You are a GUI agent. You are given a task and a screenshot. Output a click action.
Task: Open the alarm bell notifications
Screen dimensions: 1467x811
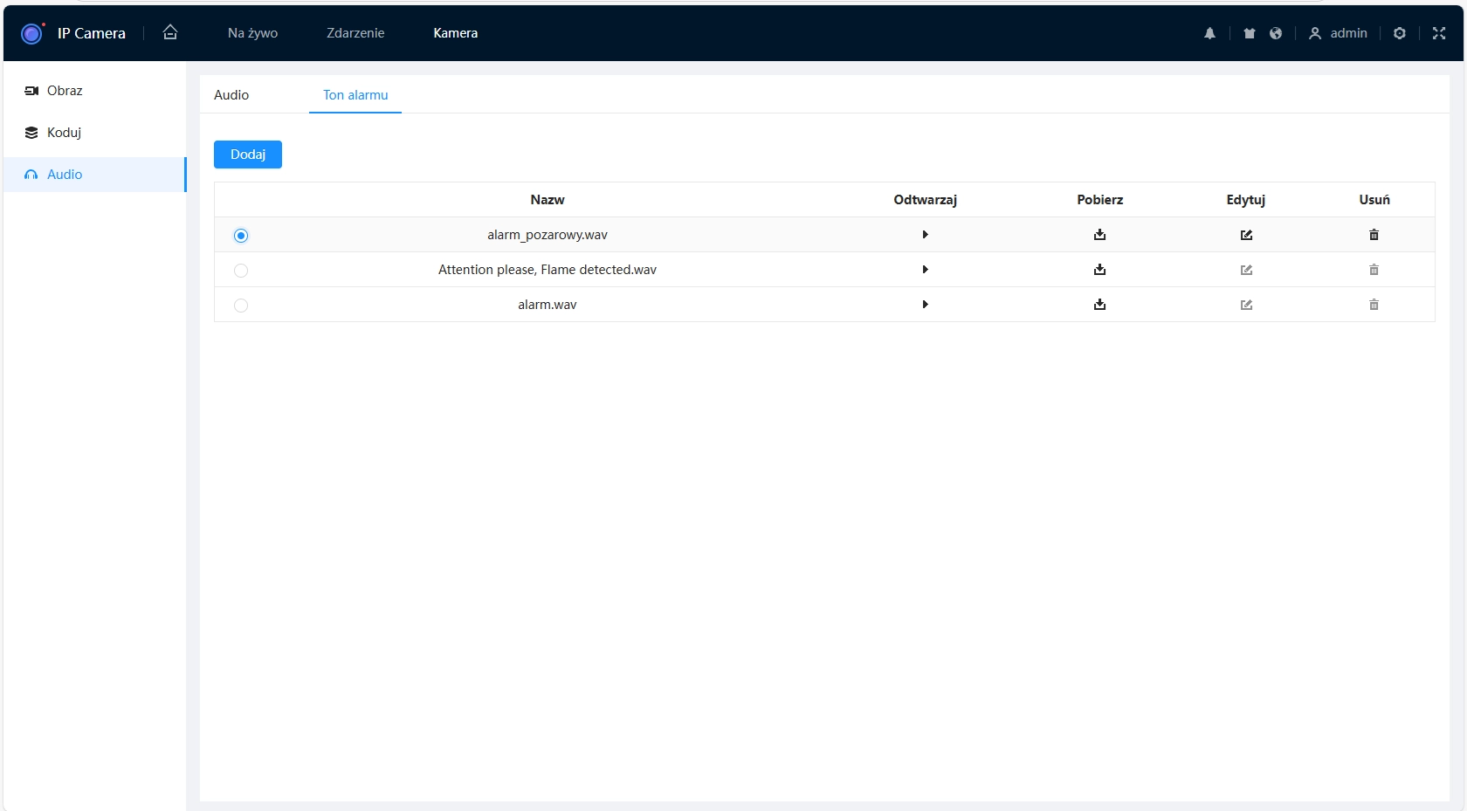(x=1209, y=33)
